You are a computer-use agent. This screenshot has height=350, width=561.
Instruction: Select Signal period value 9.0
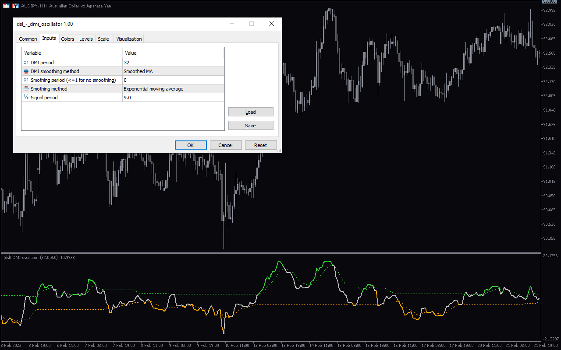coord(173,98)
